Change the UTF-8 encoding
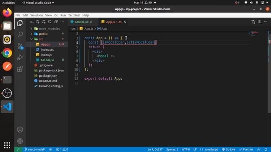Screen dimensions: 271x152 pos(186,149)
